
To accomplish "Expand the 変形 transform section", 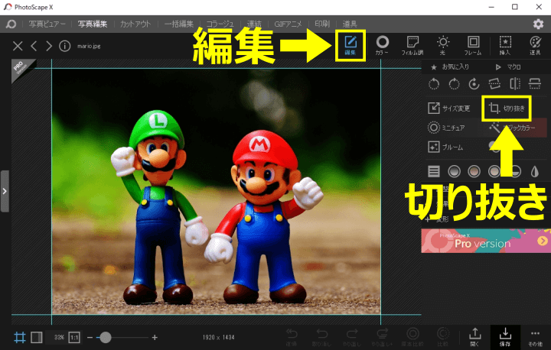I will 437,219.
